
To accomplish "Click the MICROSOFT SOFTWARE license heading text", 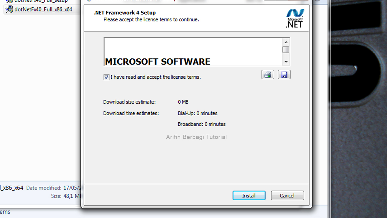I will pos(158,61).
